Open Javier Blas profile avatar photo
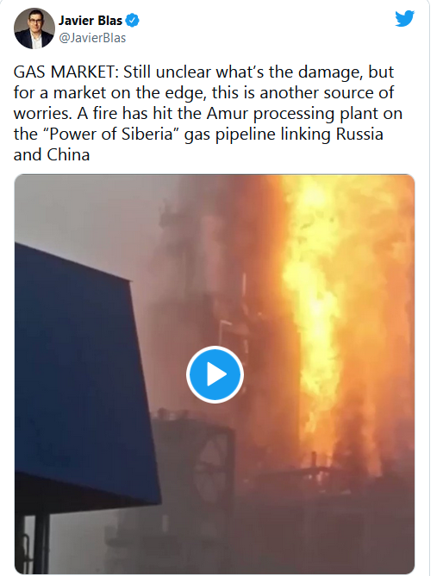The width and height of the screenshot is (443, 576). [34, 28]
